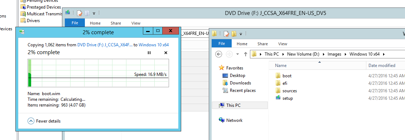The height and width of the screenshot is (140, 405).
Task: Open View tab in DVD Drive window
Action: (x=136, y=23)
